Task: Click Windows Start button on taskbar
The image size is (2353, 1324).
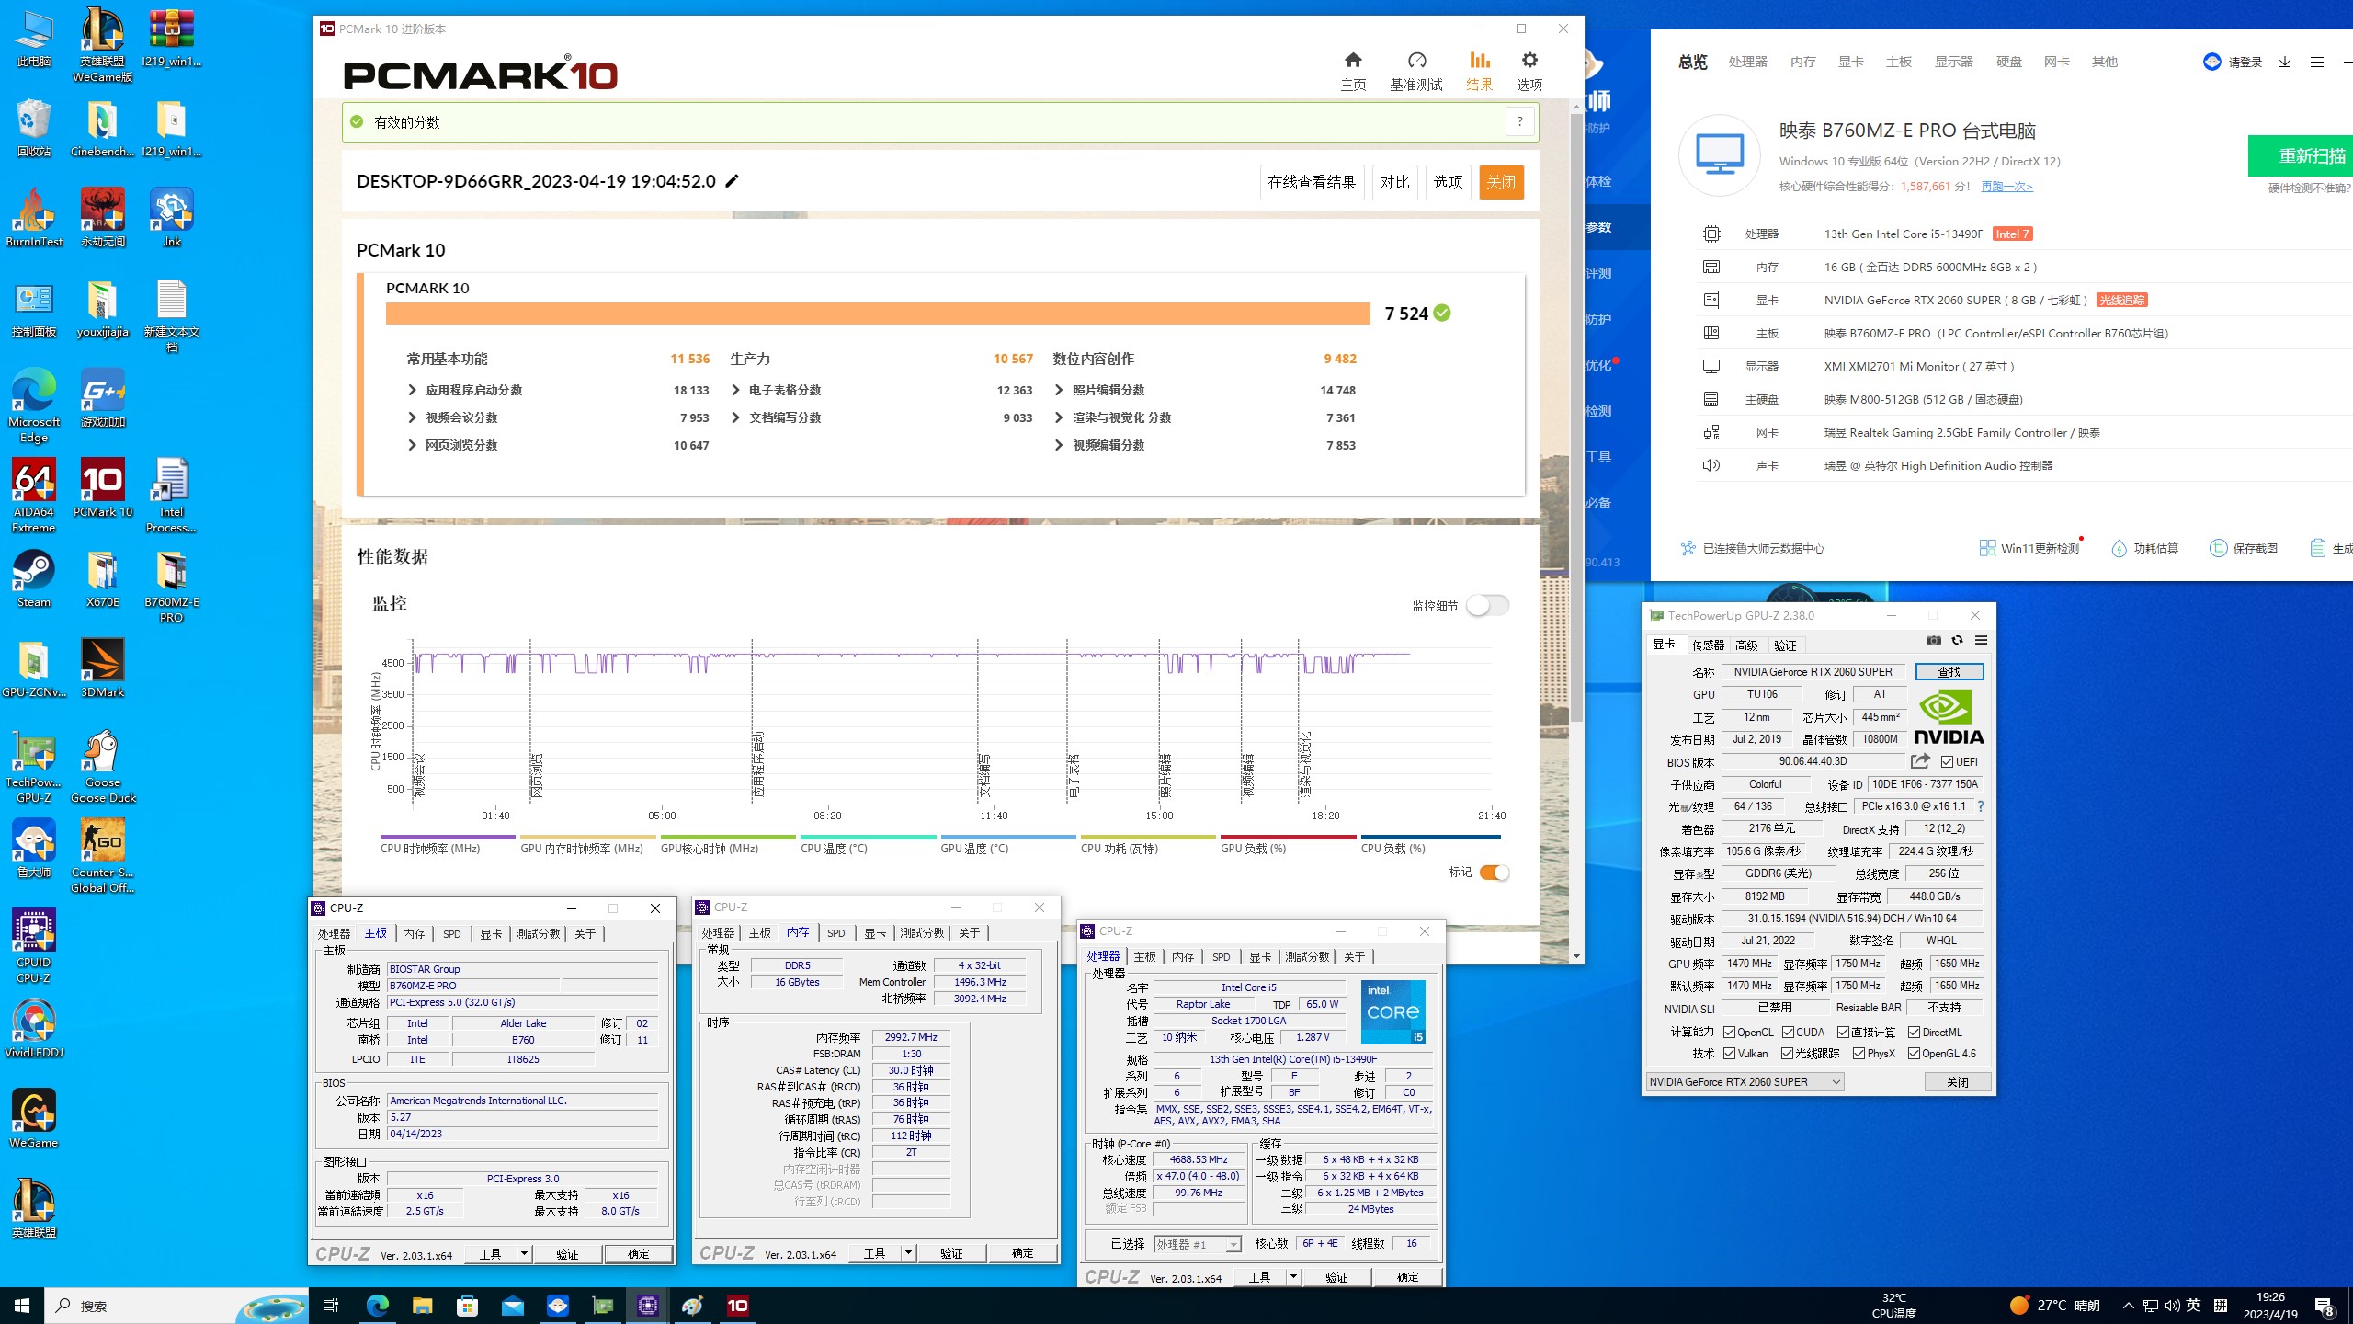Action: pyautogui.click(x=22, y=1305)
